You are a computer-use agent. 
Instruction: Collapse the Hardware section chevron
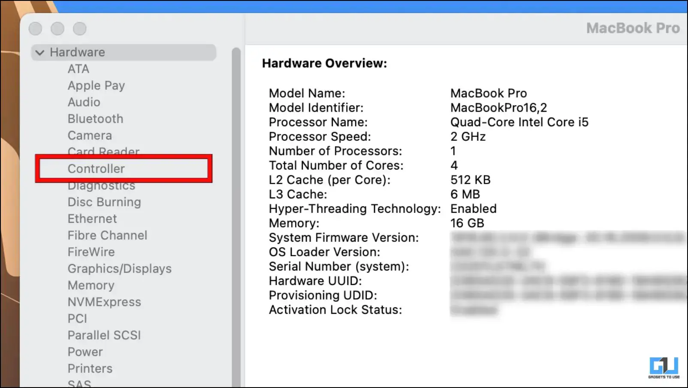pos(40,53)
